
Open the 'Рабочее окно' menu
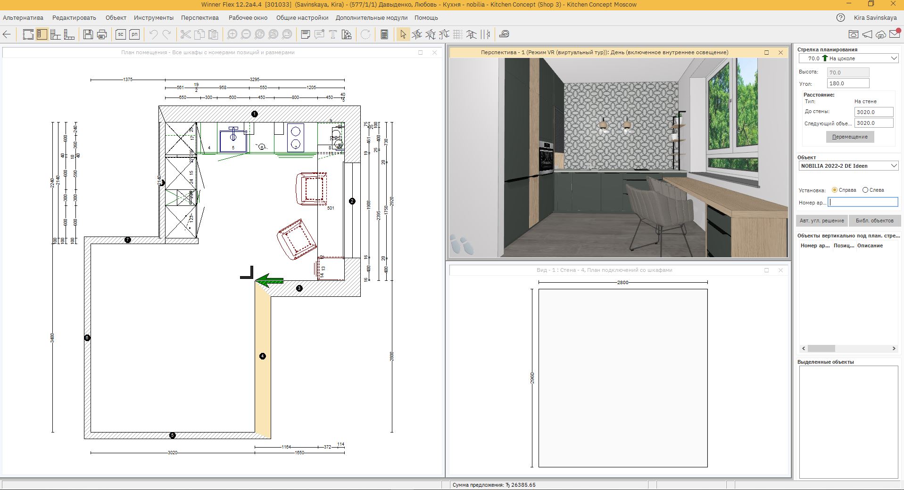[x=248, y=18]
